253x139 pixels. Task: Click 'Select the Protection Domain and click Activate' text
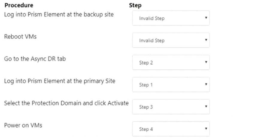[x=66, y=103]
